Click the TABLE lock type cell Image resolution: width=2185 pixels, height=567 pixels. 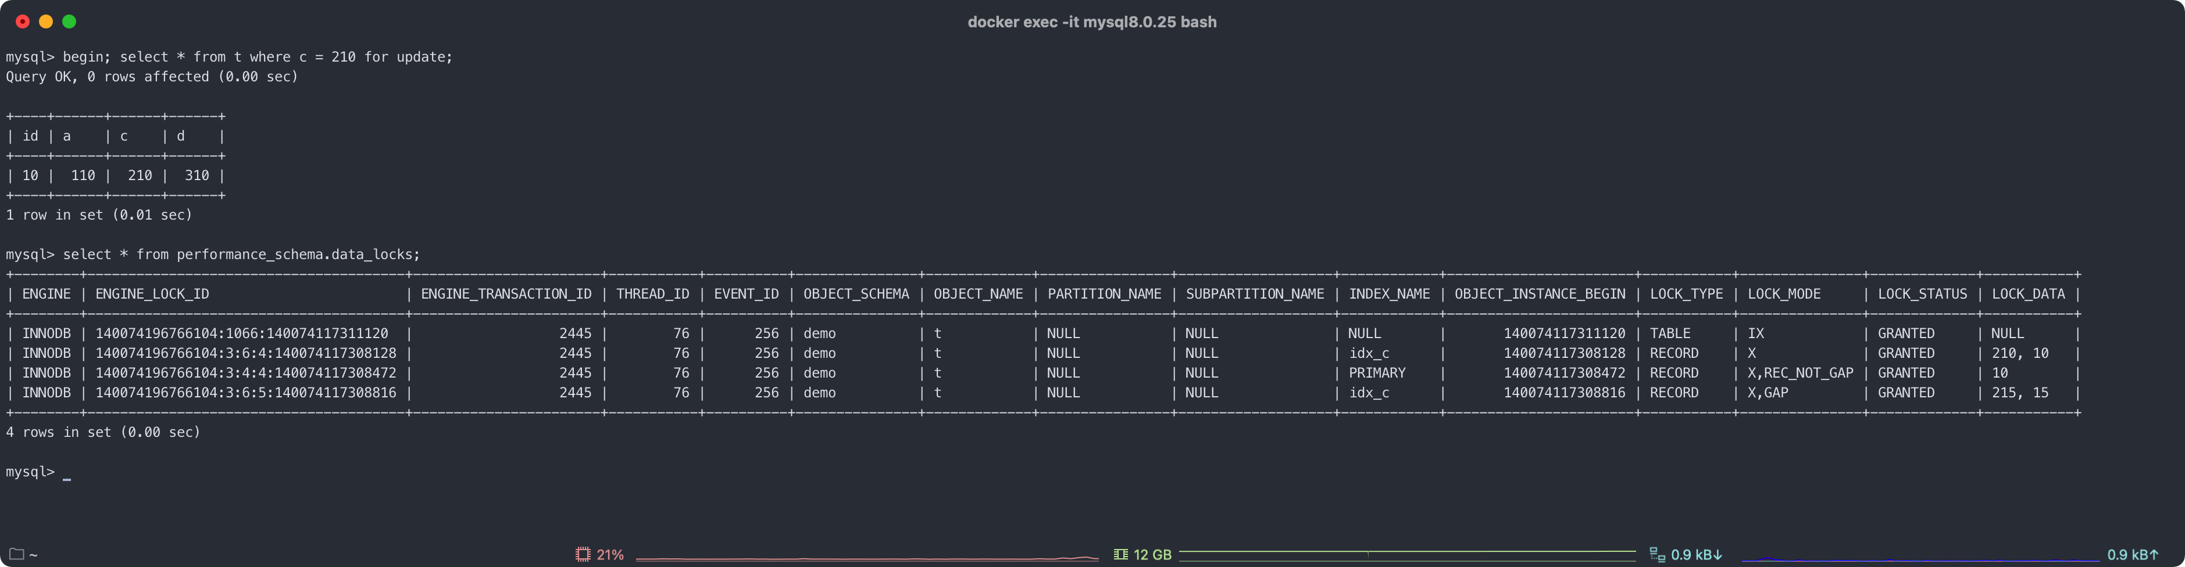[1669, 334]
